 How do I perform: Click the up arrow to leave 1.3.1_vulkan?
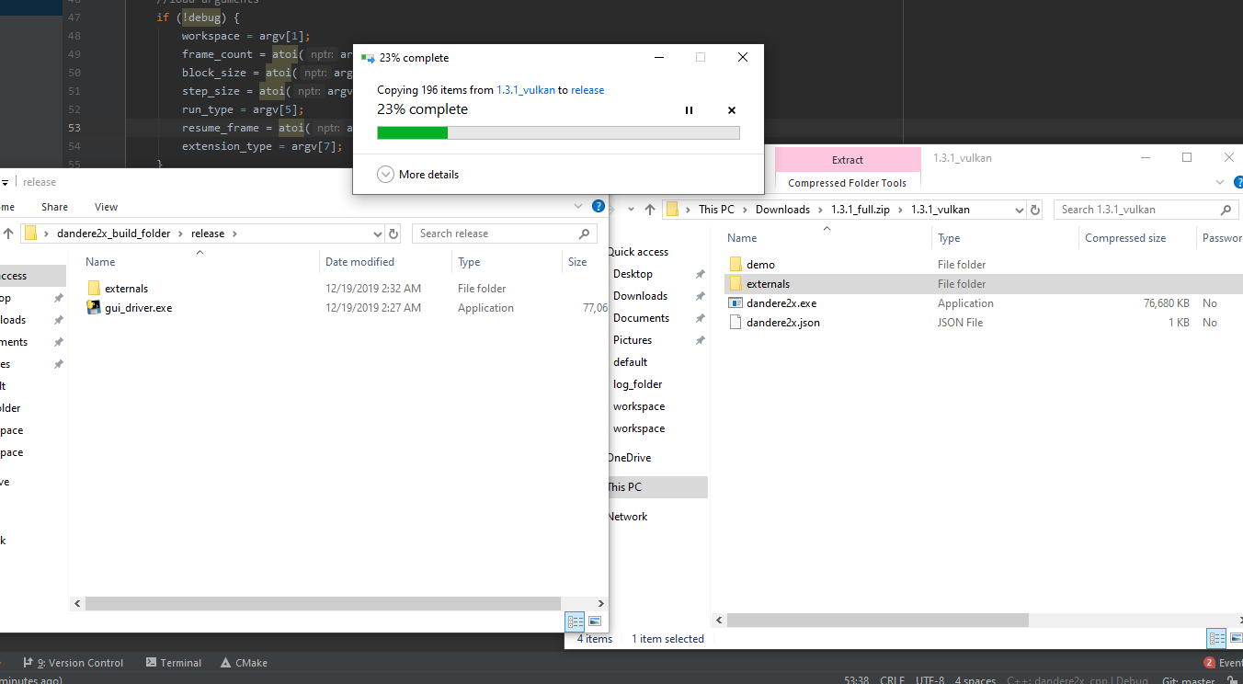pyautogui.click(x=650, y=209)
